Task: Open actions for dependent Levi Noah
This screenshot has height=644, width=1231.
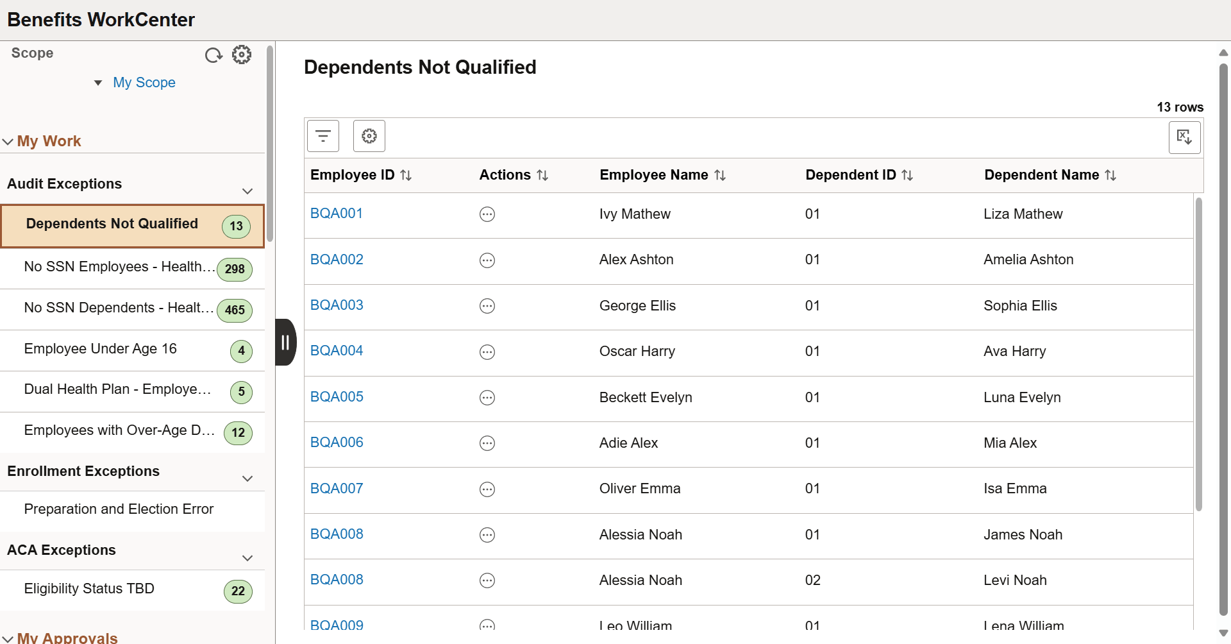Action: pyautogui.click(x=487, y=580)
